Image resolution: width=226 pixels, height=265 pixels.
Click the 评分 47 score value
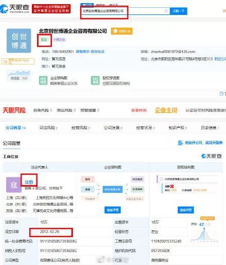click(201, 224)
